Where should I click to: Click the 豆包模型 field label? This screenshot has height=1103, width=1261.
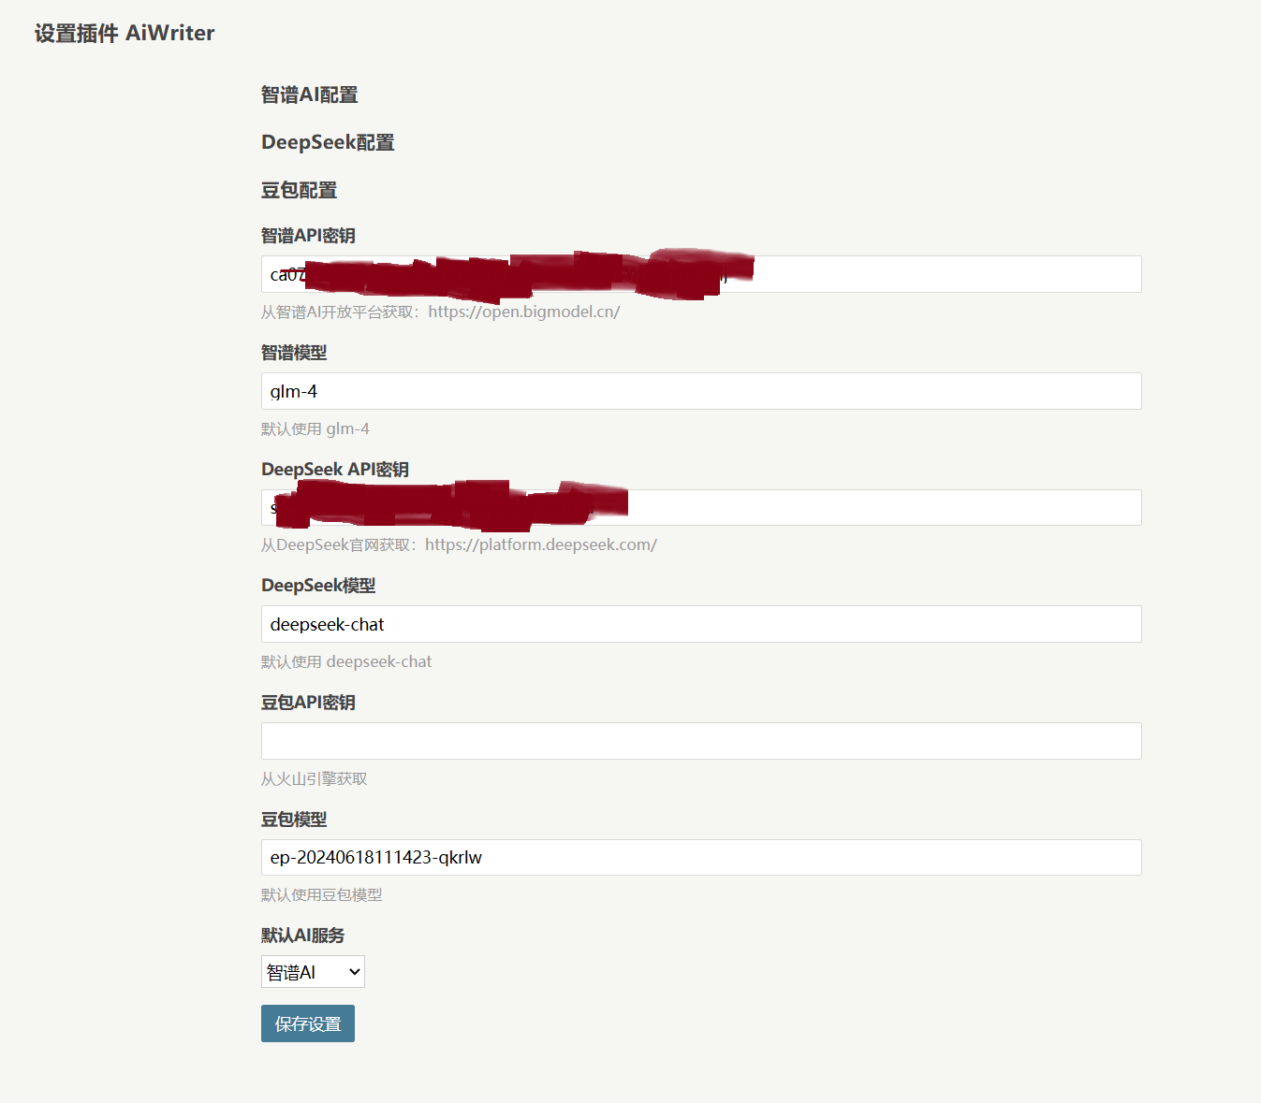(x=294, y=819)
